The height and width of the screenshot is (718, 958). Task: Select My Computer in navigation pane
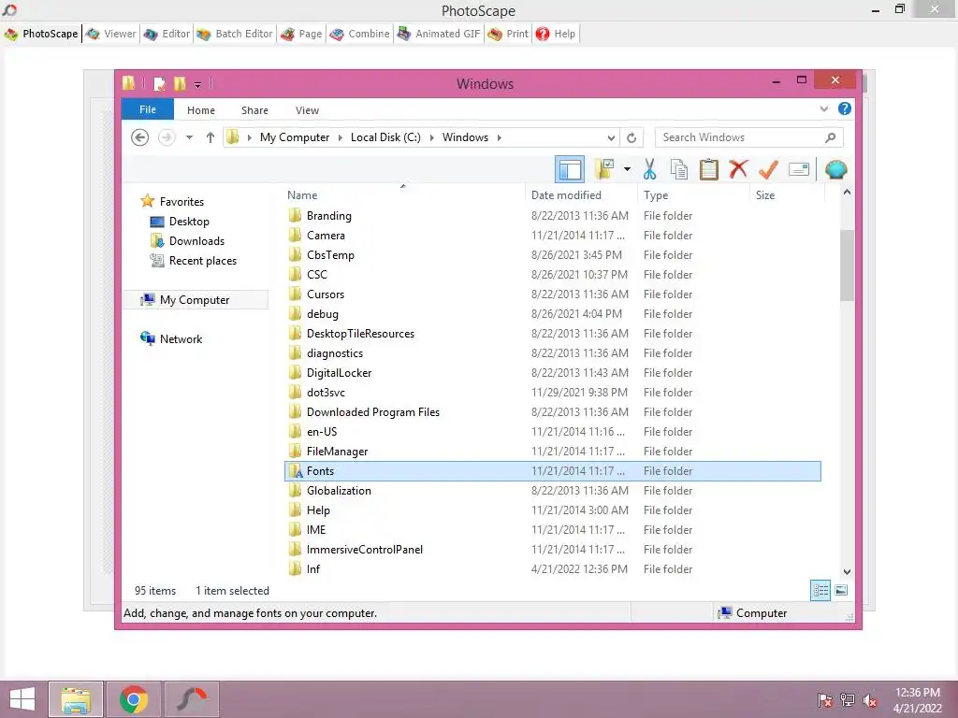(x=195, y=300)
